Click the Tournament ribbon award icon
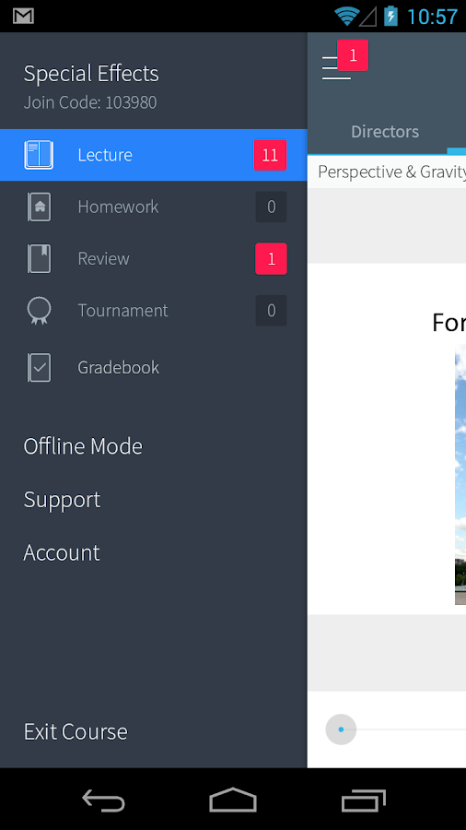 point(39,310)
